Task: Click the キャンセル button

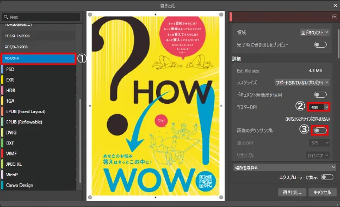Action: tap(322, 192)
